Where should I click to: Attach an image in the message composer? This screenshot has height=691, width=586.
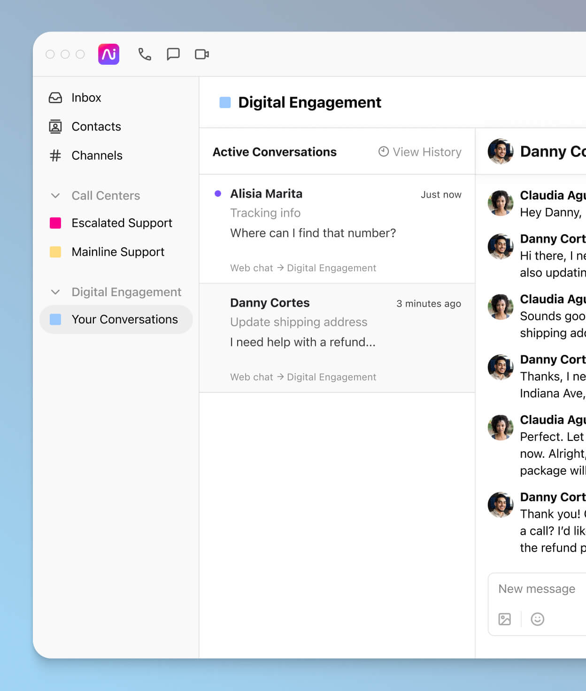[504, 619]
